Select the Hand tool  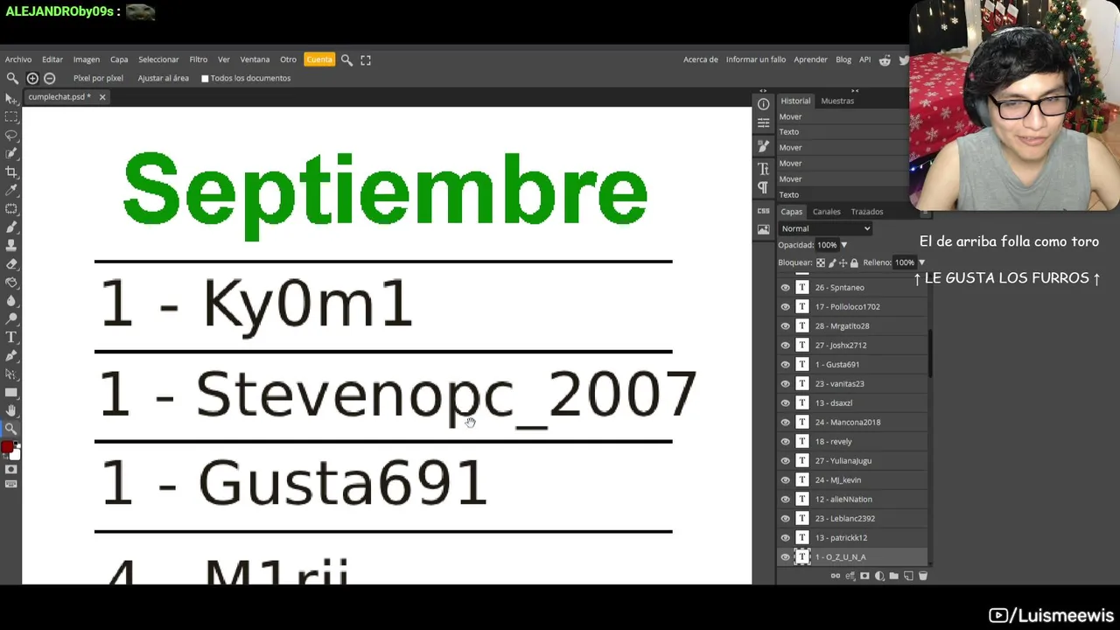point(10,410)
